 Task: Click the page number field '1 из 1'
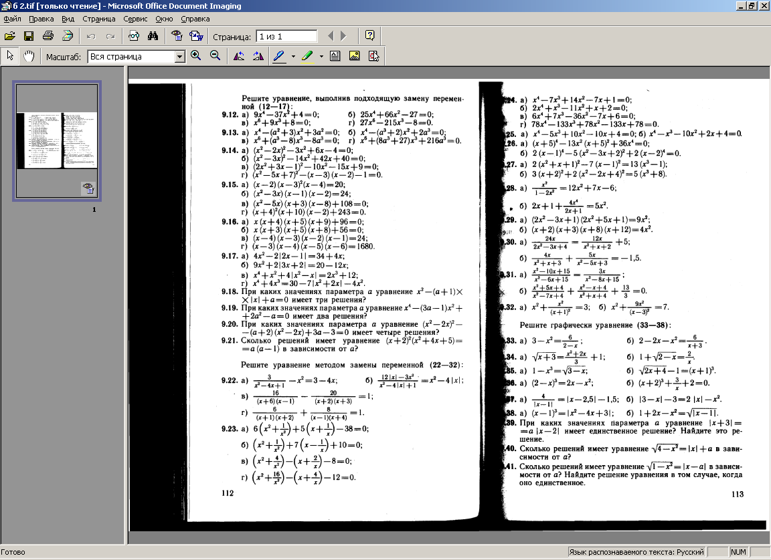[x=286, y=36]
